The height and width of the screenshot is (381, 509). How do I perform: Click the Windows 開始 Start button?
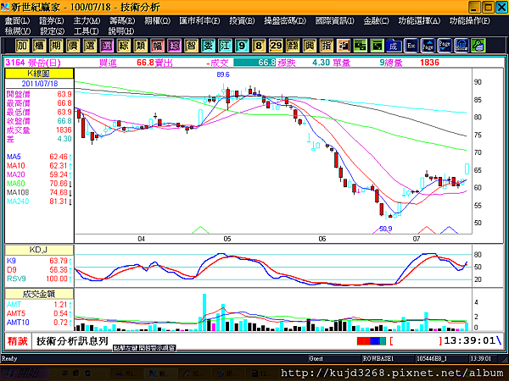tap(25, 373)
